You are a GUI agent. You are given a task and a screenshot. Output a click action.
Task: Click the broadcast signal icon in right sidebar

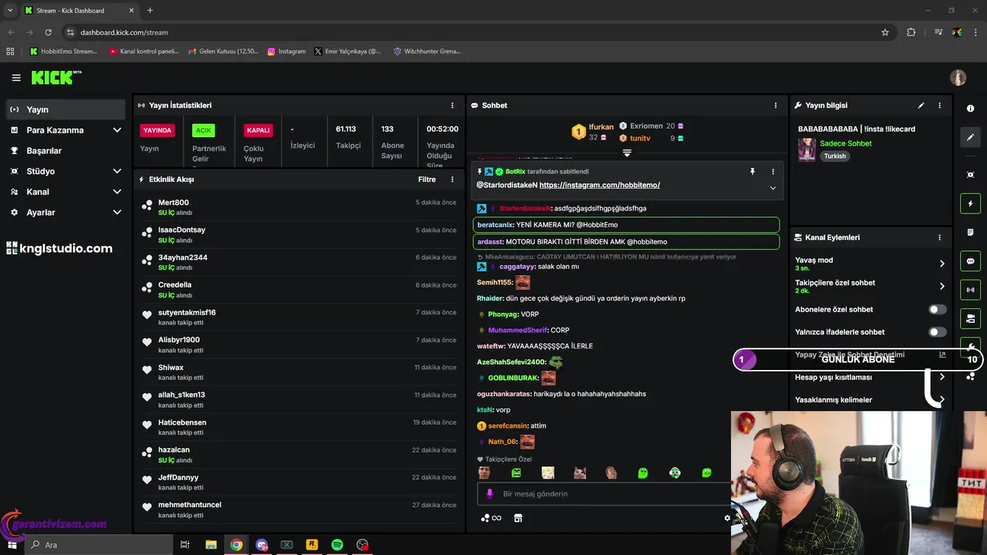coord(971,290)
